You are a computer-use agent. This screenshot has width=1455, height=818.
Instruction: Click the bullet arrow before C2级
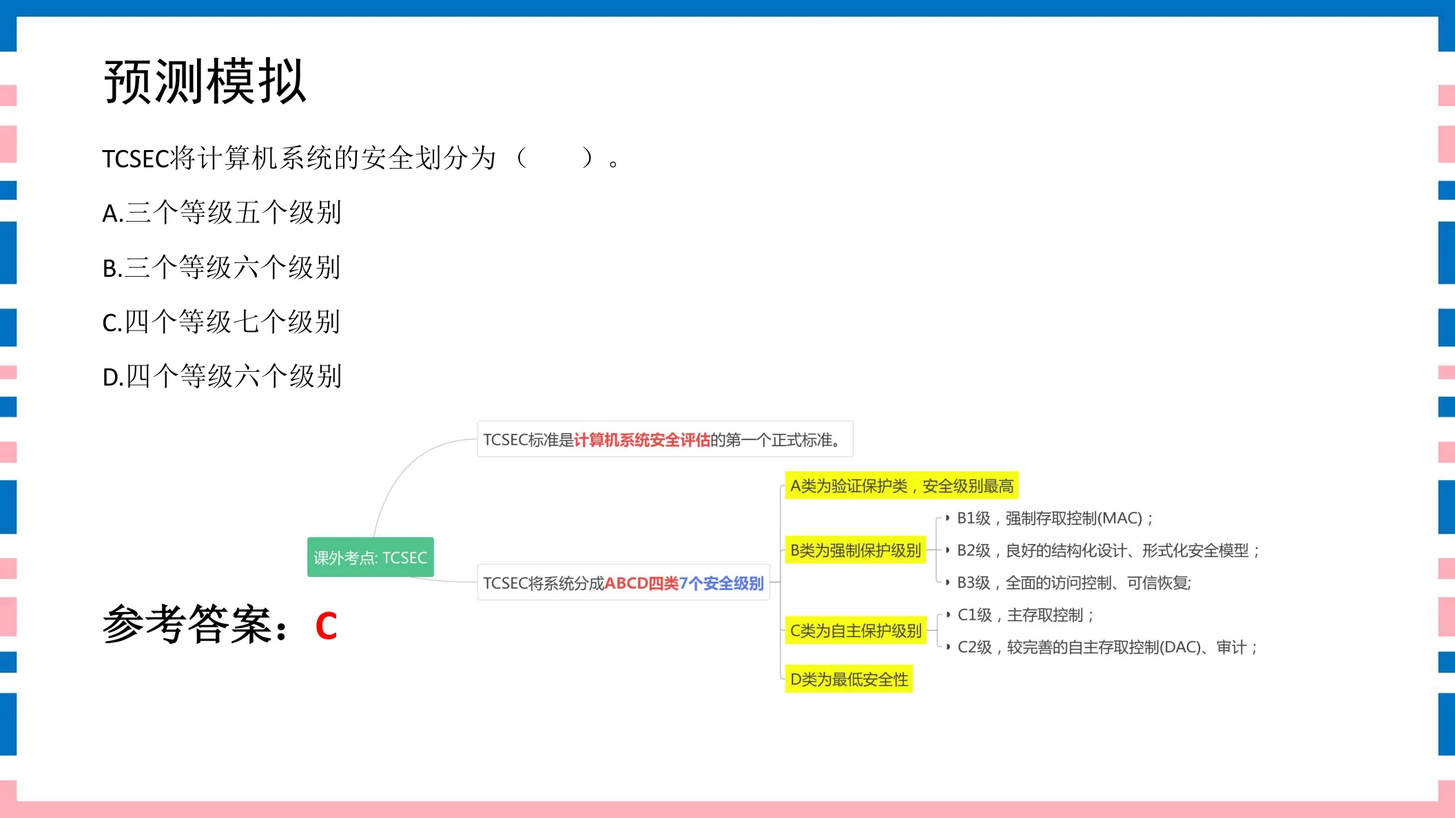pos(948,647)
